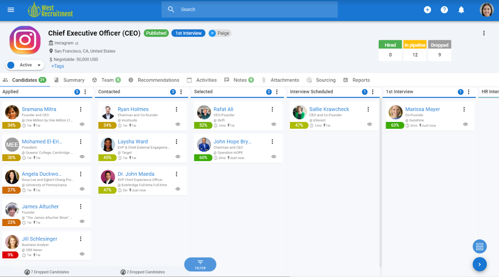499x277 pixels.
Task: Toggle the eye icon on Sallie Krawcheck card
Action: pyautogui.click(x=369, y=124)
